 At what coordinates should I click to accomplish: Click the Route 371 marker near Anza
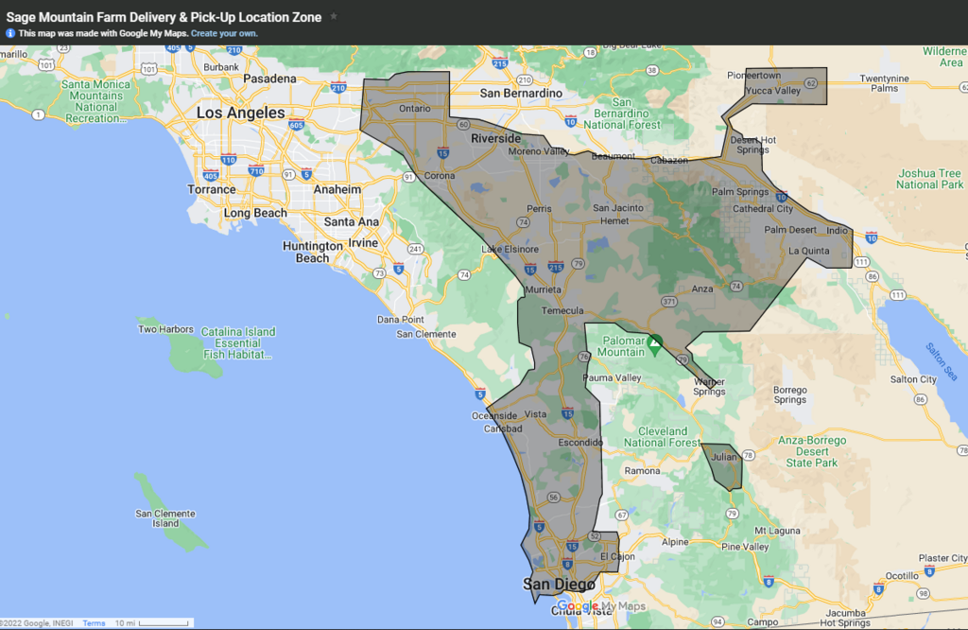tap(669, 302)
